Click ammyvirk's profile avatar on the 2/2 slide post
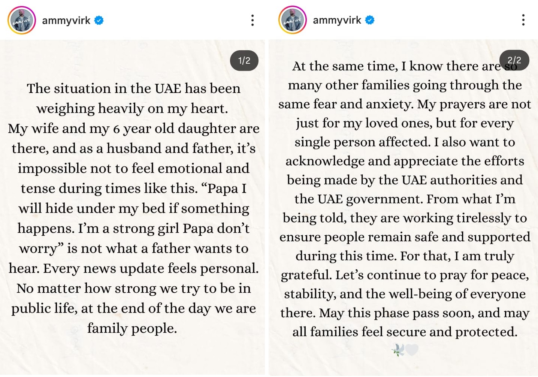538x377 pixels. click(293, 20)
